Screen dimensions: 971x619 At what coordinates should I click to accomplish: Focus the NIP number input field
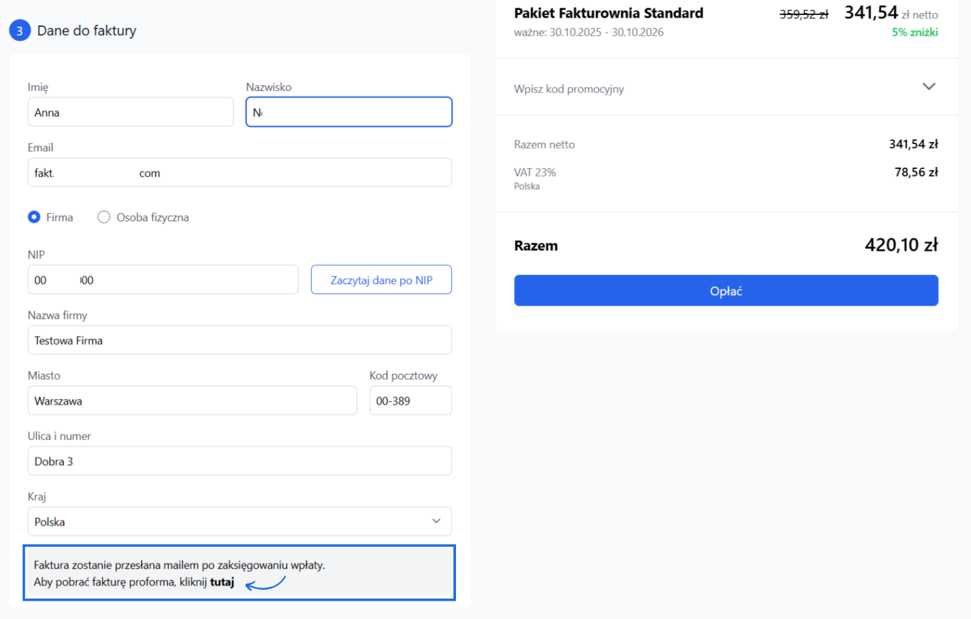(x=162, y=280)
